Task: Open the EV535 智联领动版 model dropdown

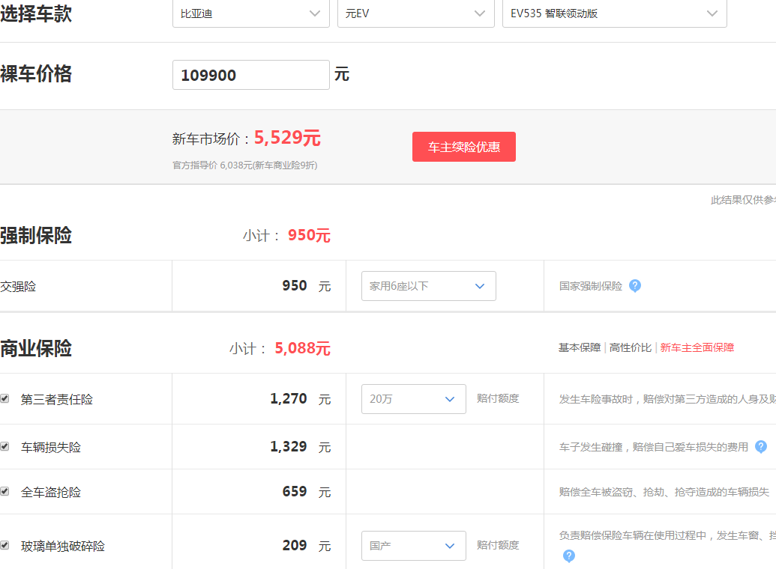Action: (x=614, y=13)
